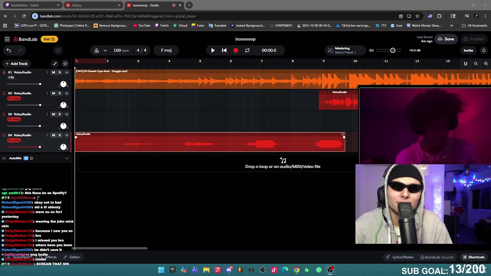Toggle snap to grid magnet

pyautogui.click(x=466, y=64)
